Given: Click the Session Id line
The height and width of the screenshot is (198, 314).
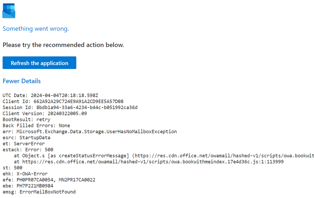Looking at the screenshot, I should pos(70,107).
